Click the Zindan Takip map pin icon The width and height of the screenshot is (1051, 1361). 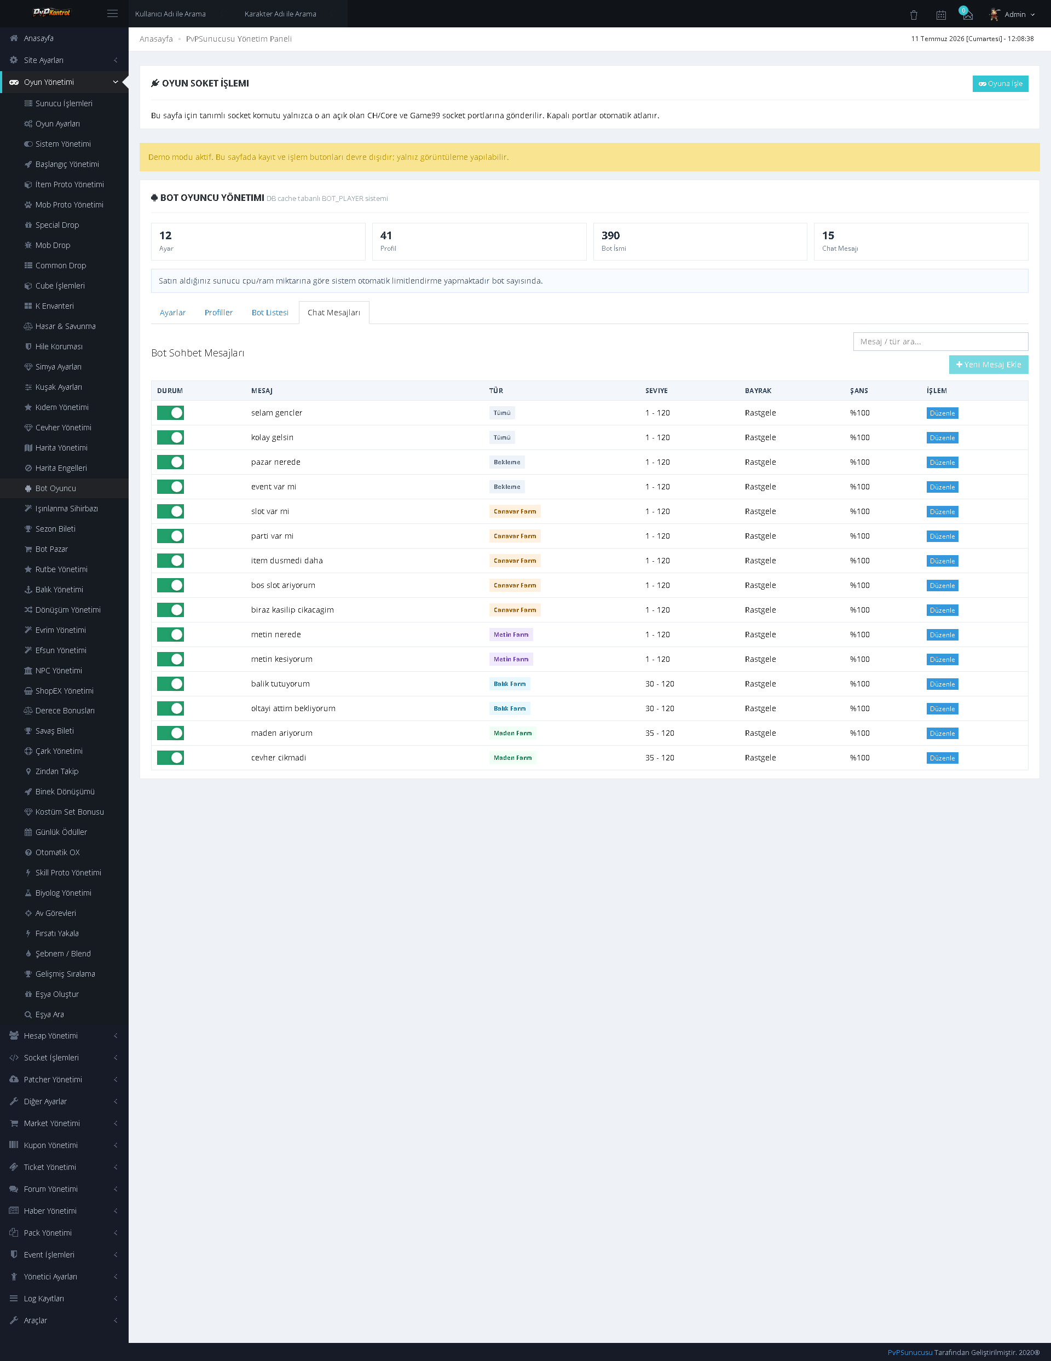[28, 771]
